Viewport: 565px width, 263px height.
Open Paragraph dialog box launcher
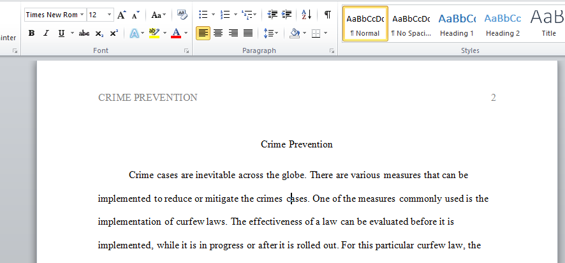pyautogui.click(x=332, y=51)
